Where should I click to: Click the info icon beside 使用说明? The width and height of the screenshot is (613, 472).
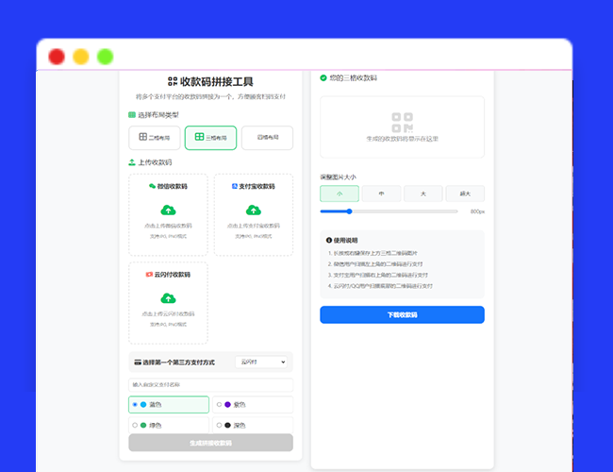(329, 241)
